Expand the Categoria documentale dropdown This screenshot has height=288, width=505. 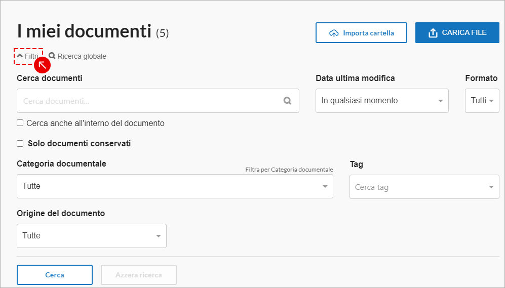click(x=175, y=186)
